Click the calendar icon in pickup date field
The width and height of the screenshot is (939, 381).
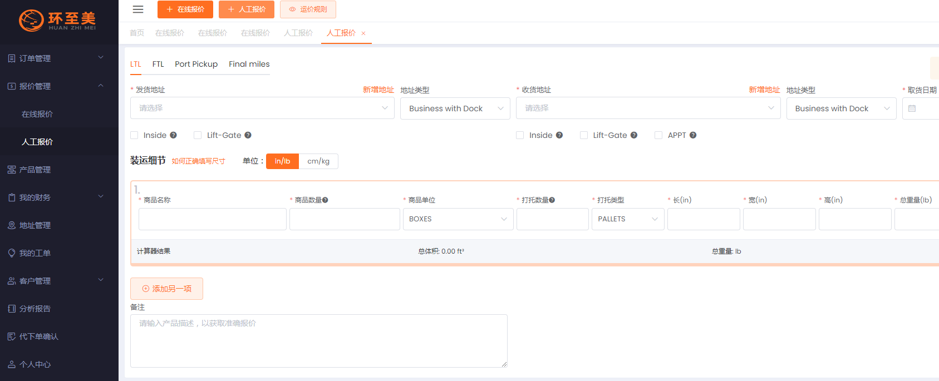(x=912, y=108)
